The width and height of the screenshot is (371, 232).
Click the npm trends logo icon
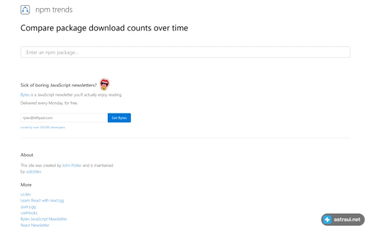(x=25, y=10)
